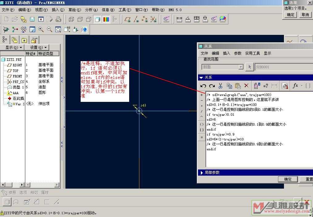Open the fx dropdown arrow
This screenshot has height=217, width=313.
[302, 86]
